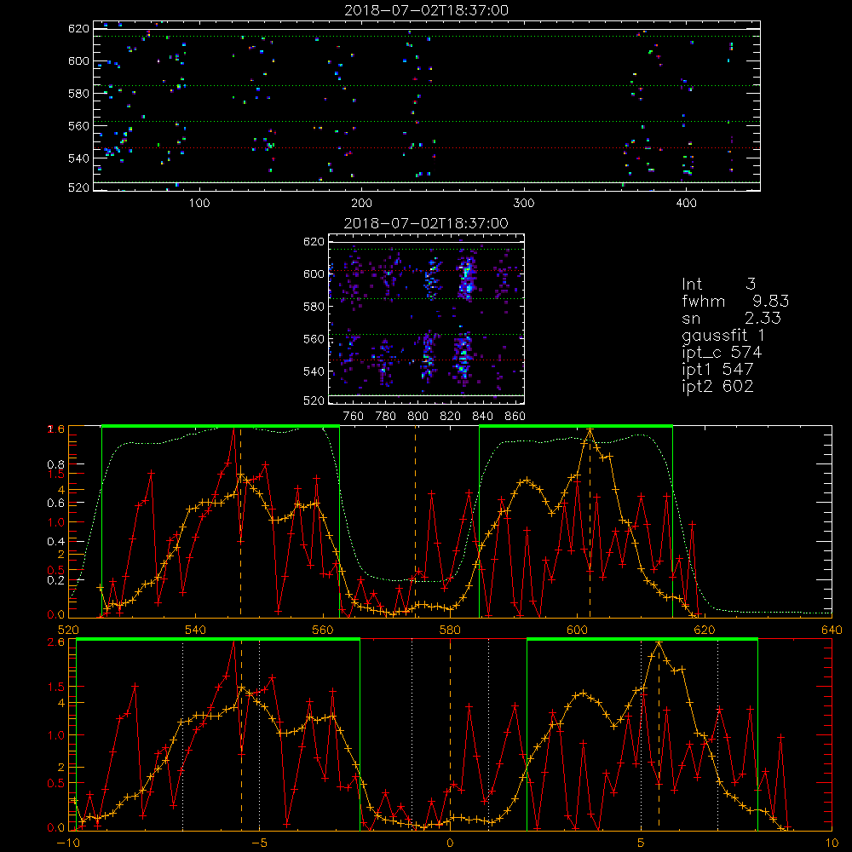Click y-axis label 580 on the top plot
852x852 pixels.
(78, 94)
